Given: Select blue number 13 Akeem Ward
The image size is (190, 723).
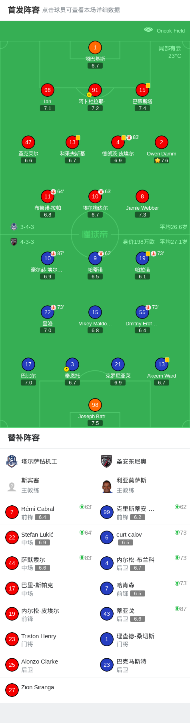Looking at the screenshot, I should point(162,364).
